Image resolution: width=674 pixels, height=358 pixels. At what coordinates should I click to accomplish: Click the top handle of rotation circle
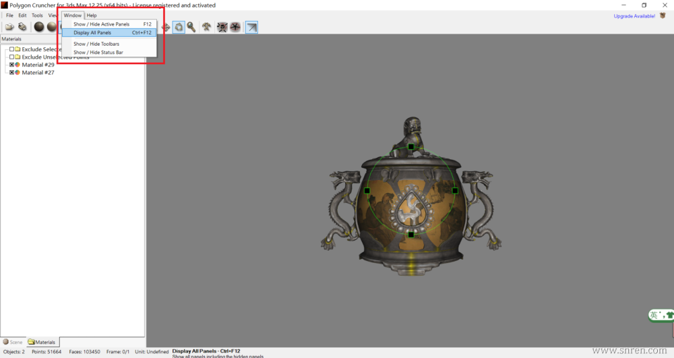point(411,147)
